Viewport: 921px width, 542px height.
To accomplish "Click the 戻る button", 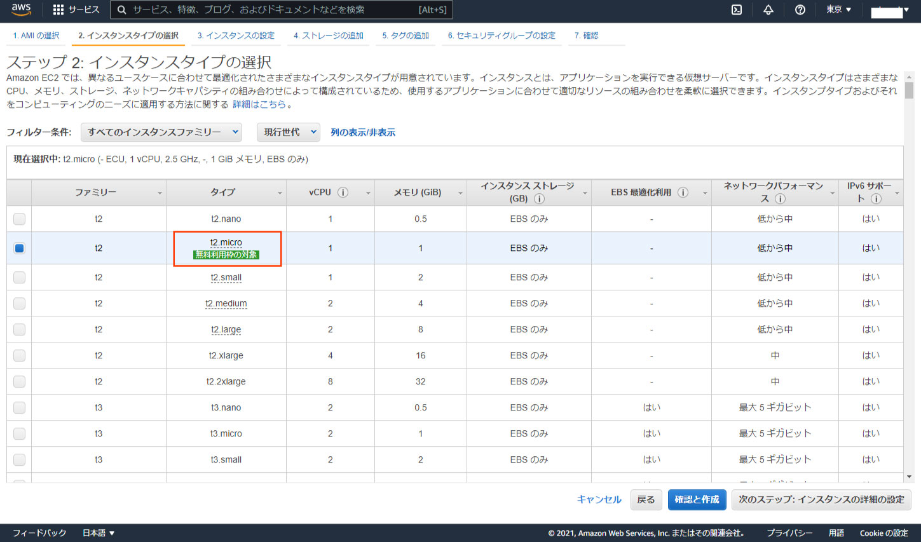I will point(646,499).
